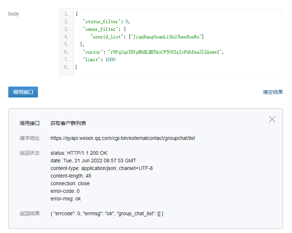Screen dimensions: 292x233
Task: Click the closing brace on line 8
Action: tap(76, 67)
